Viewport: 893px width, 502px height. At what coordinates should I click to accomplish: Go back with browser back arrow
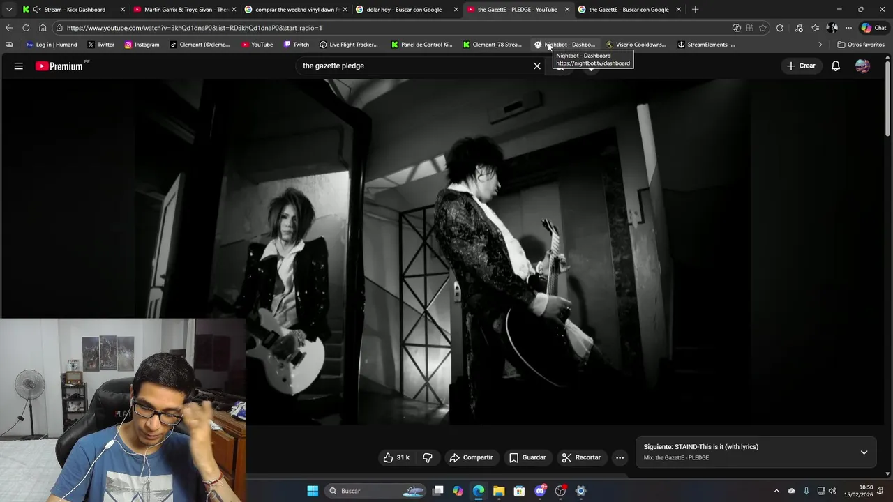(9, 28)
